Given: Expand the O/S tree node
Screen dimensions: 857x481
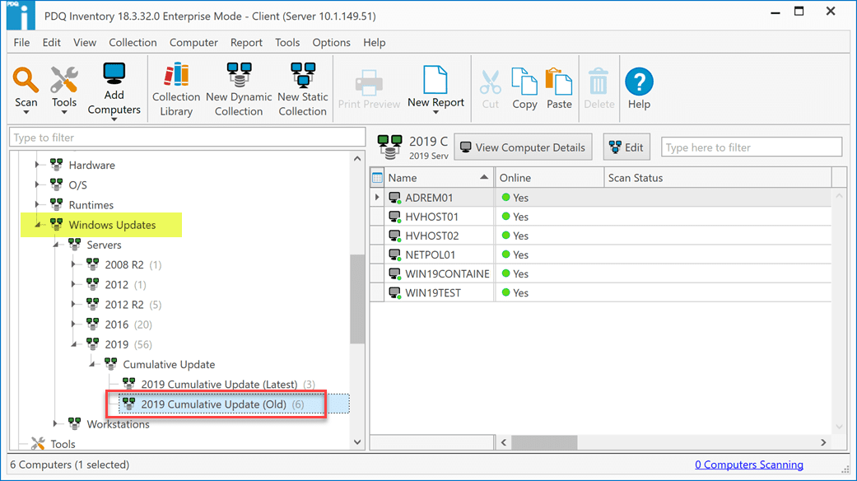Looking at the screenshot, I should point(37,184).
